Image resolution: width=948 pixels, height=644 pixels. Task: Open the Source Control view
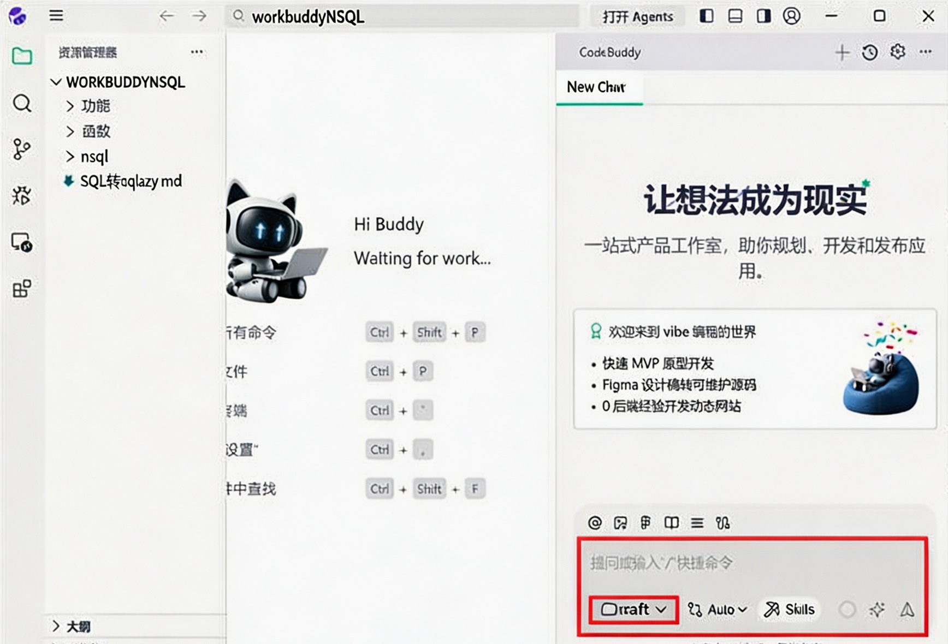(22, 149)
